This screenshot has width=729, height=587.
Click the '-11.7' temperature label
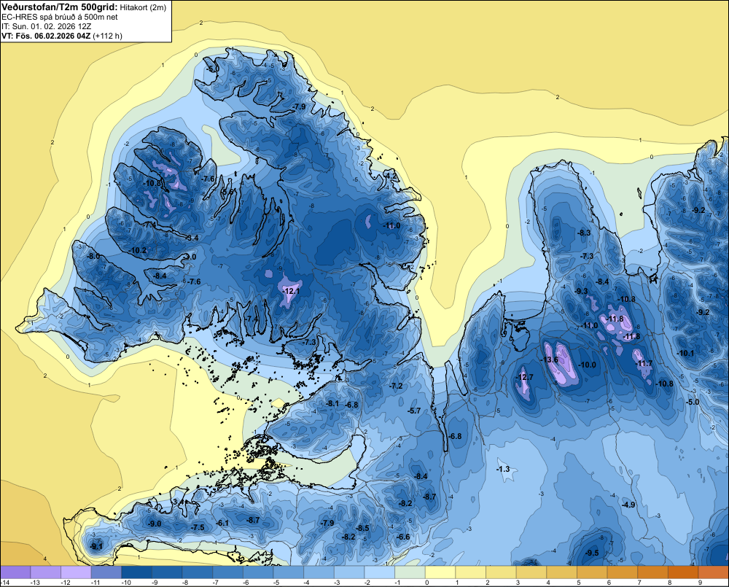click(x=644, y=363)
